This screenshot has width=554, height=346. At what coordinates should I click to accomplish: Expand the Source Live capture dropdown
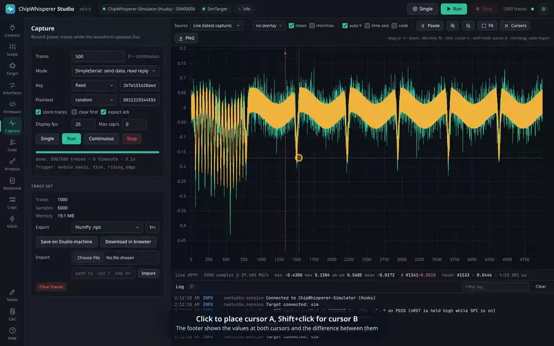pyautogui.click(x=216, y=26)
